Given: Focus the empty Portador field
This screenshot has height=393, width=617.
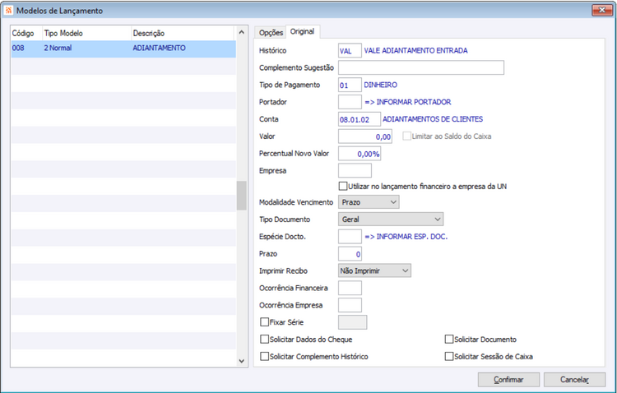Looking at the screenshot, I should [x=350, y=102].
